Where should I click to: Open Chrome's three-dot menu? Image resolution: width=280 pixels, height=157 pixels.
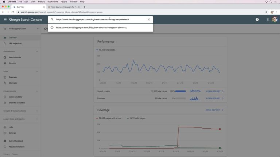277,12
